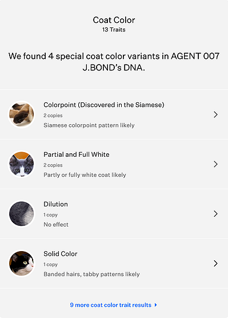Click the gray-and-white cat thumbnail

(x=22, y=164)
